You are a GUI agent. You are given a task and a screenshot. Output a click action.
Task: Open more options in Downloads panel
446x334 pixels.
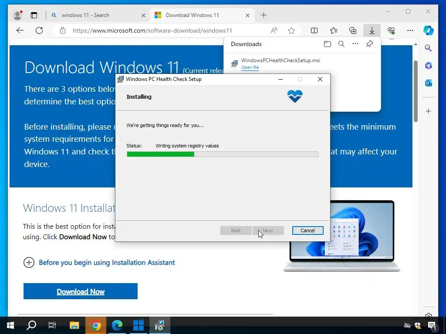coord(355,44)
